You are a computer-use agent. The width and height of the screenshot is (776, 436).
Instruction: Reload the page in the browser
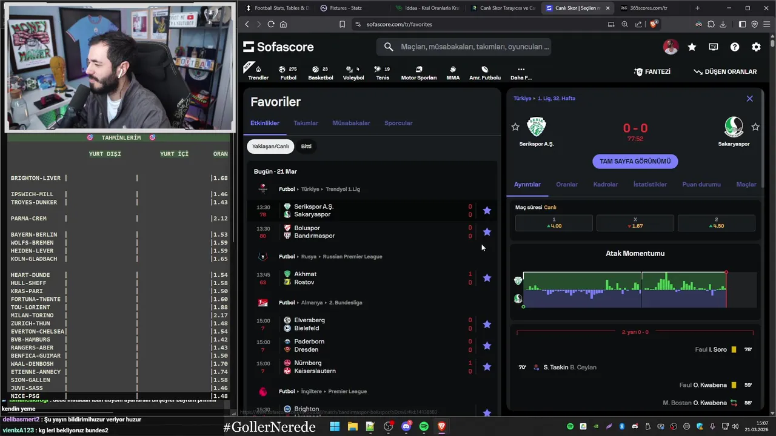(271, 24)
